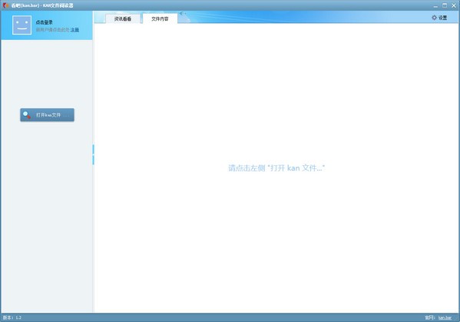Click the gray new-user hint text beside 注册
Viewport: 460px width, 322px height.
click(x=52, y=30)
